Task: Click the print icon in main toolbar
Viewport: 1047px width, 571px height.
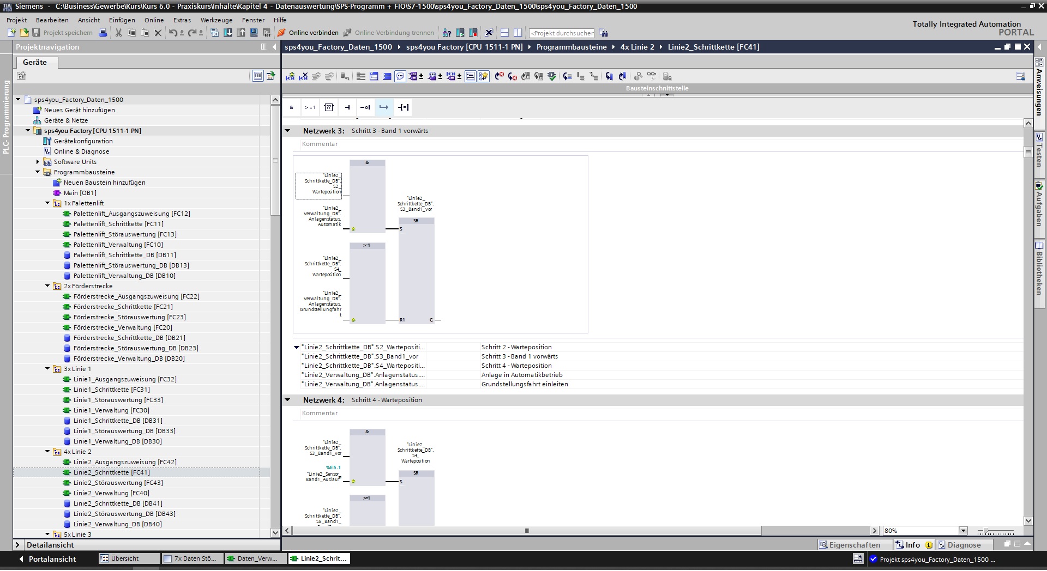Action: (103, 33)
